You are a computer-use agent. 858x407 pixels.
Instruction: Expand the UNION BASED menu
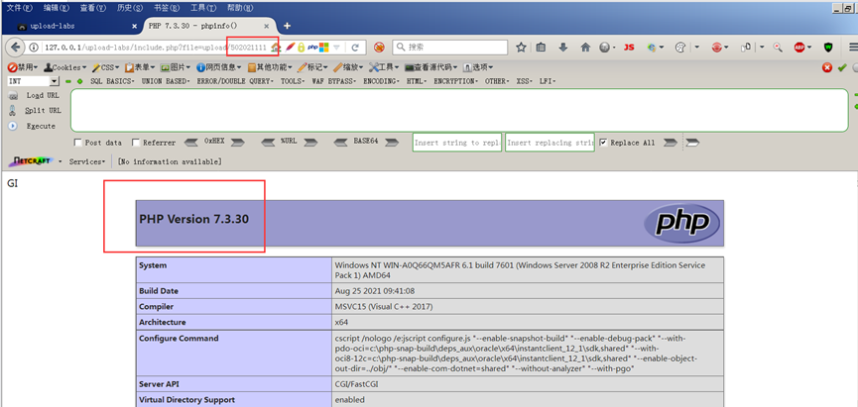coord(166,81)
